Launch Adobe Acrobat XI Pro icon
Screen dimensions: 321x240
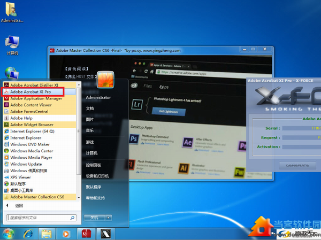pyautogui.click(x=6, y=91)
